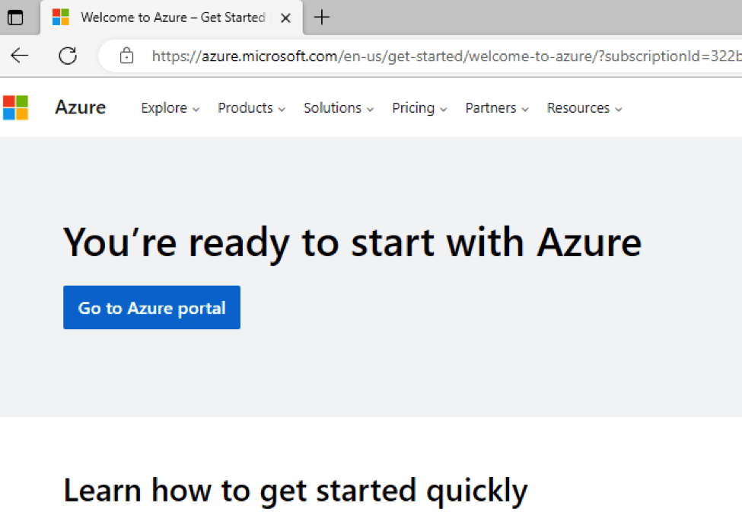Click the Azure brand link
Viewport: 742px width, 522px height.
(x=80, y=108)
